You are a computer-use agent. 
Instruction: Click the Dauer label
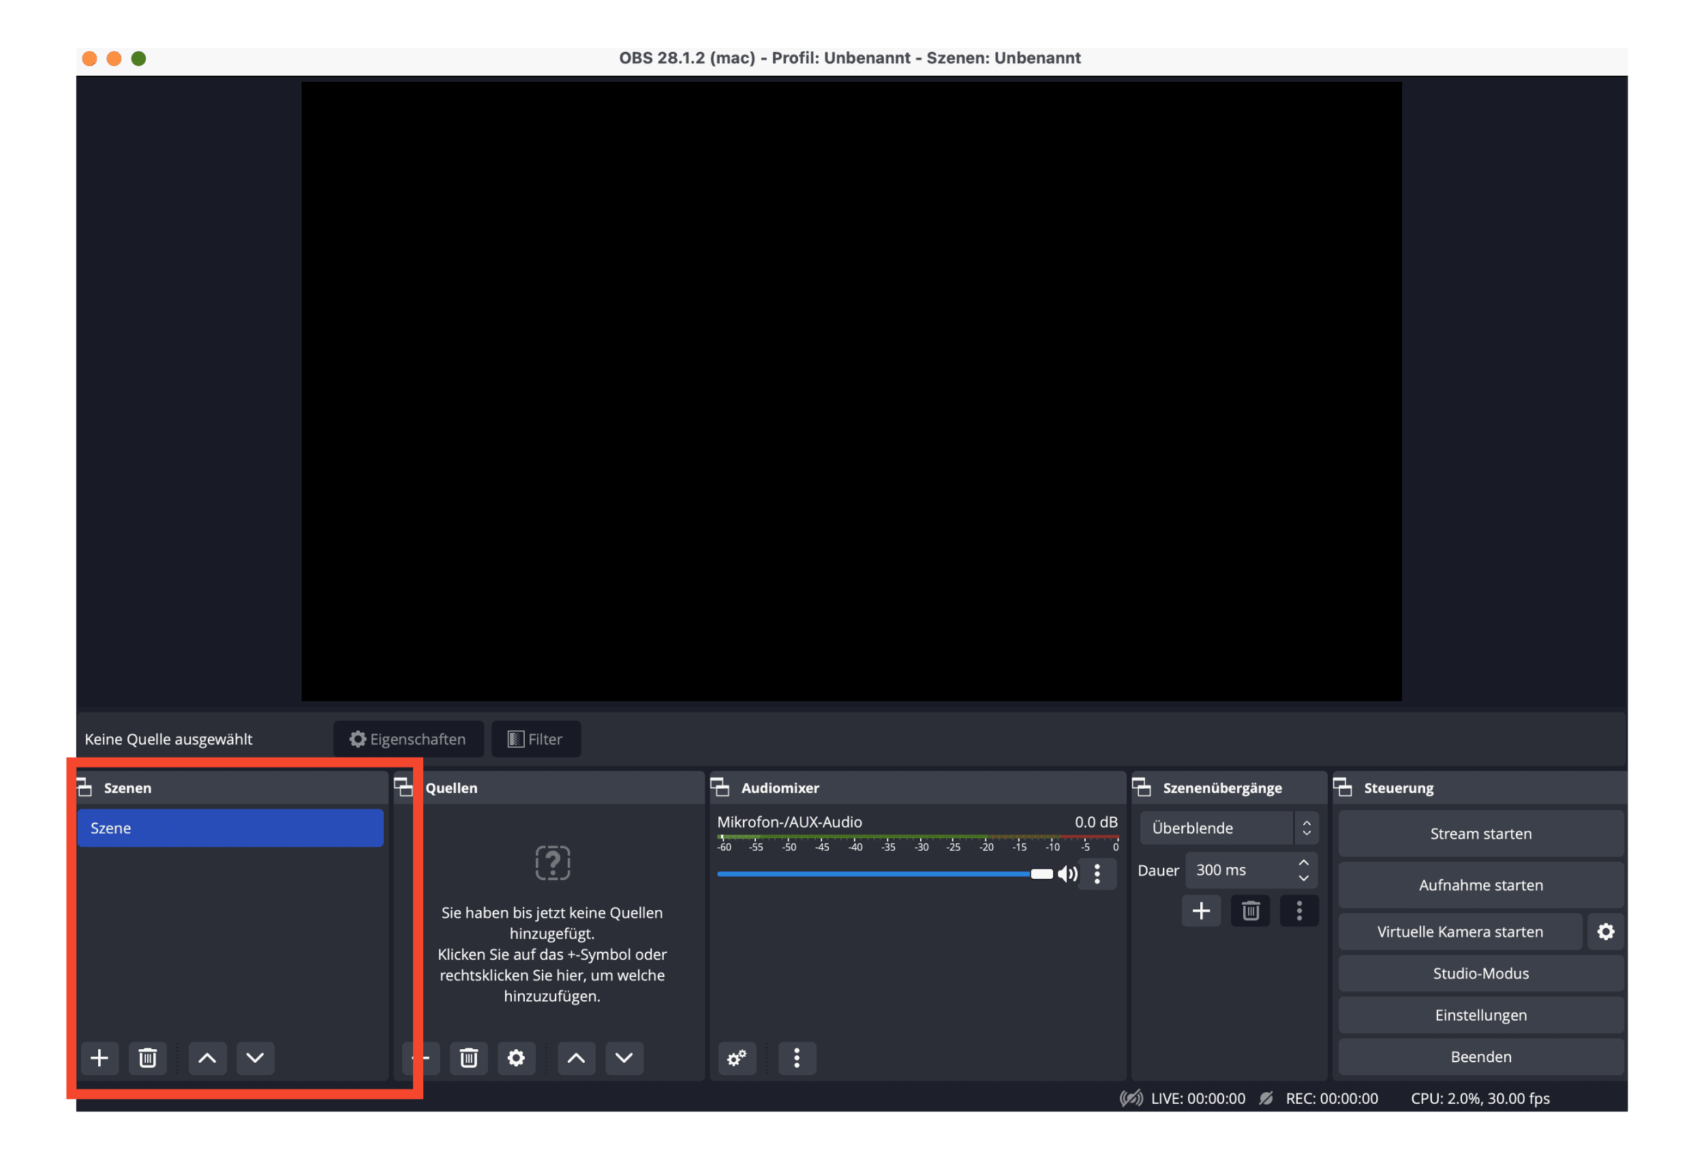click(1159, 870)
